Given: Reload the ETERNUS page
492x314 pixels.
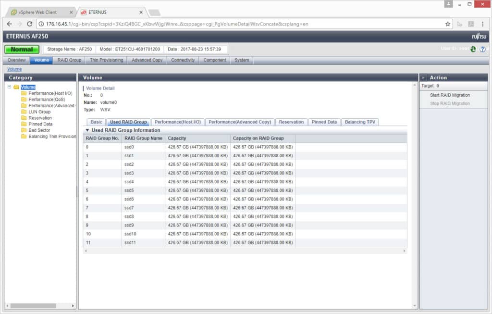Looking at the screenshot, I should 29,24.
